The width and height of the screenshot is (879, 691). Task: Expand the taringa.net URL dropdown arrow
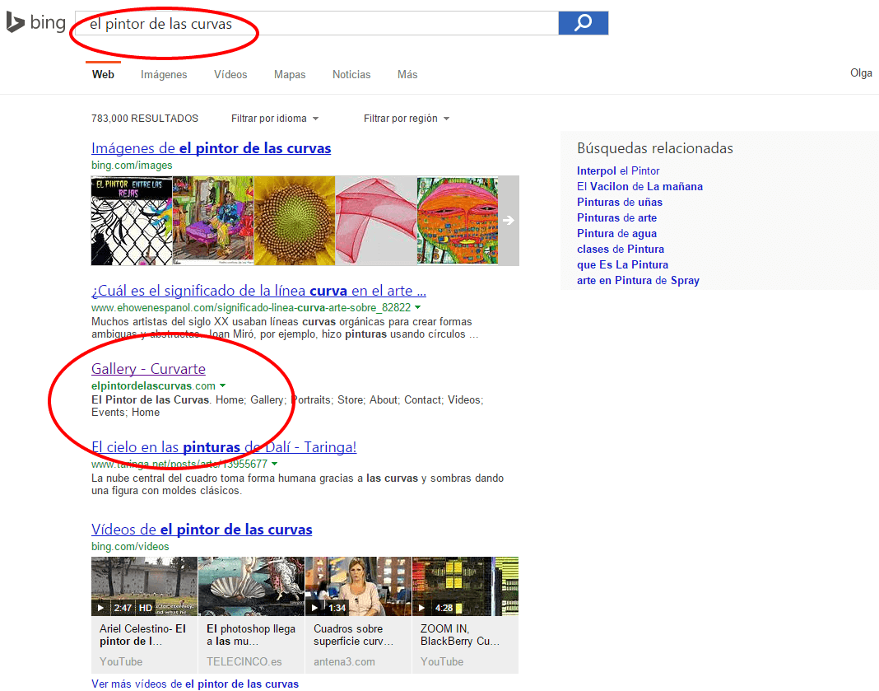coord(274,464)
